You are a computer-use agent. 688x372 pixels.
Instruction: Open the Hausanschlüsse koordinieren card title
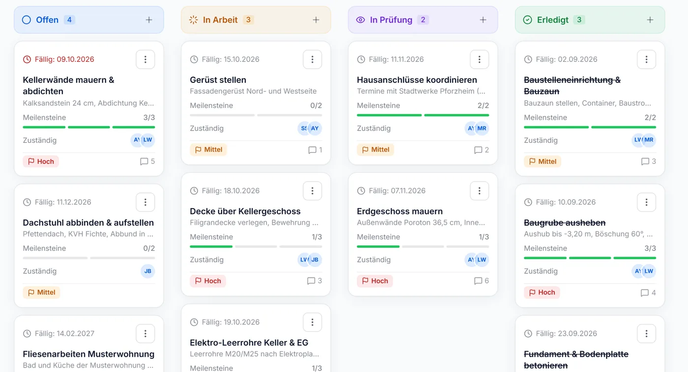click(417, 80)
